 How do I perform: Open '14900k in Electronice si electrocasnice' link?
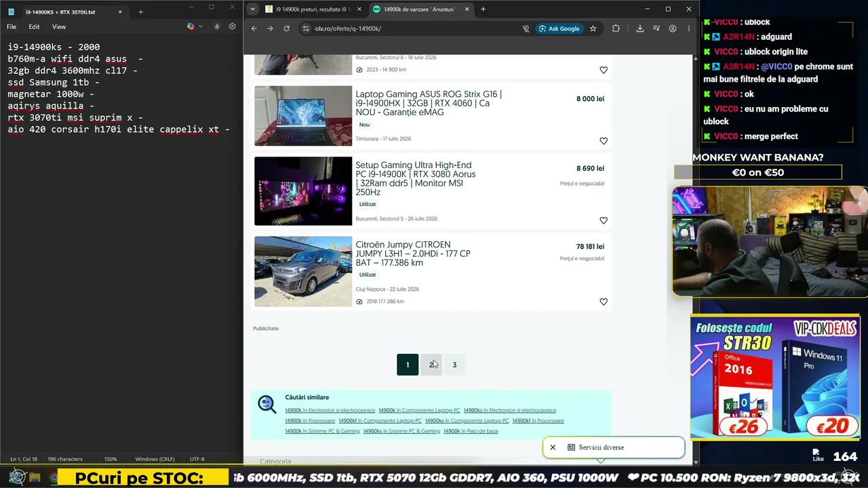coord(330,410)
